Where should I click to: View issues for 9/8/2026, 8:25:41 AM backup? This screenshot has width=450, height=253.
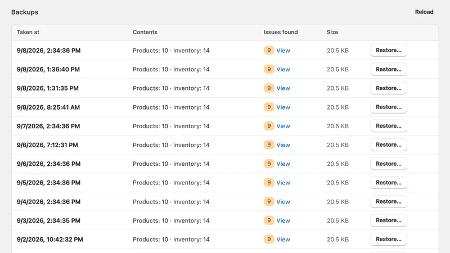(283, 107)
